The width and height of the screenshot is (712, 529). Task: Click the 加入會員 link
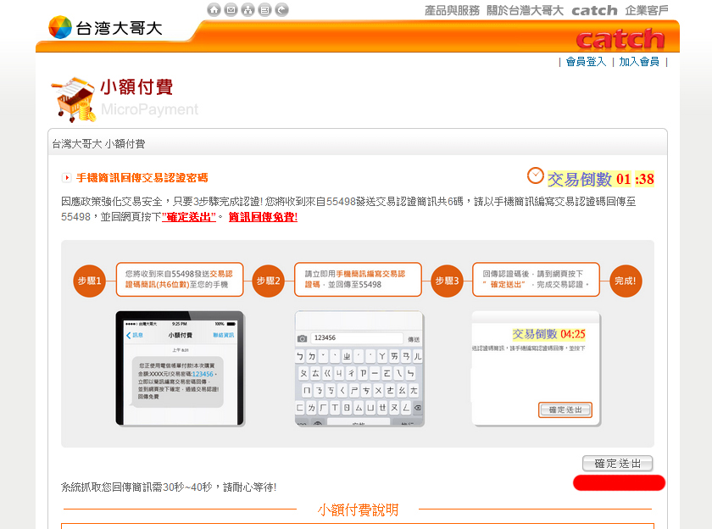(x=639, y=62)
